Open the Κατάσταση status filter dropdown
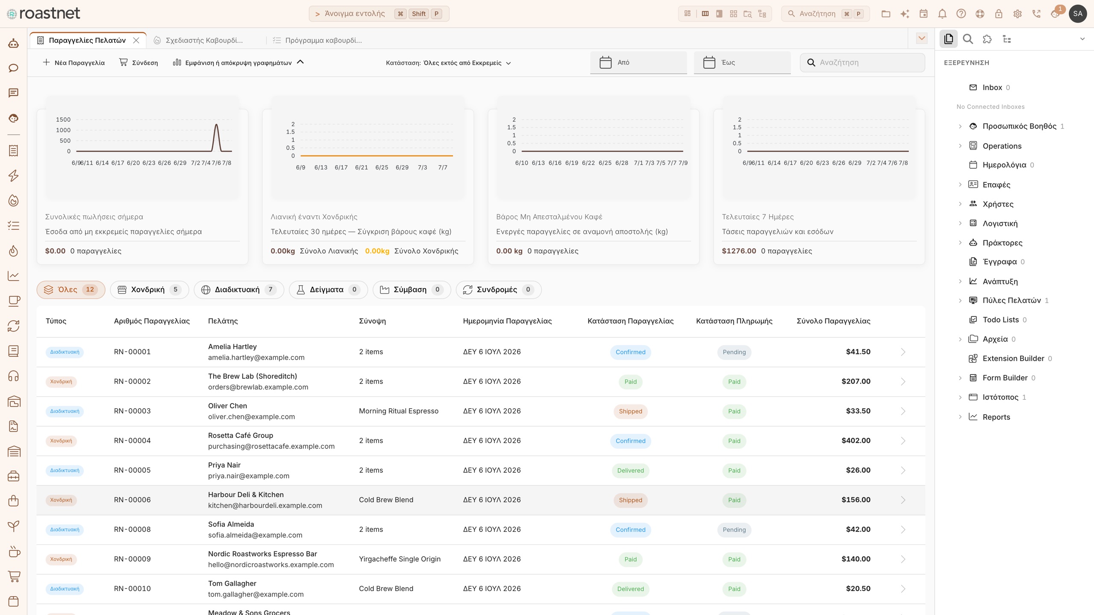 click(448, 63)
